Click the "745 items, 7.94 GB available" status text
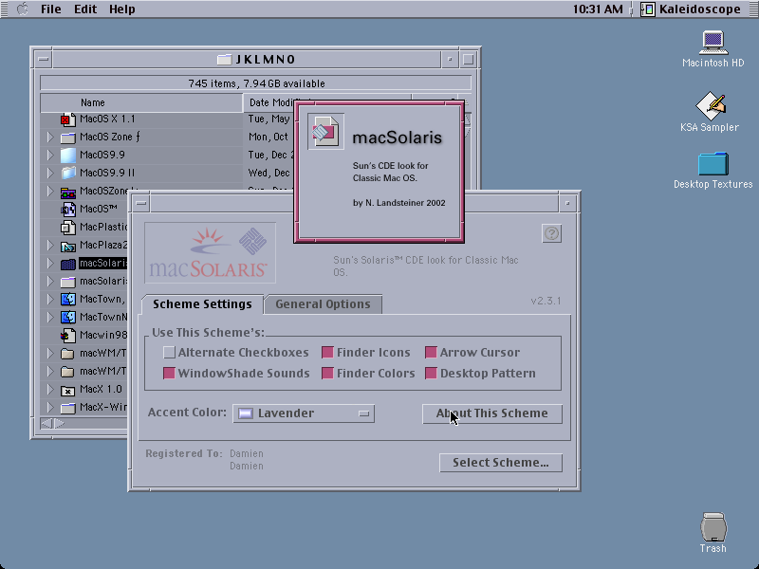This screenshot has height=569, width=759. pos(256,83)
